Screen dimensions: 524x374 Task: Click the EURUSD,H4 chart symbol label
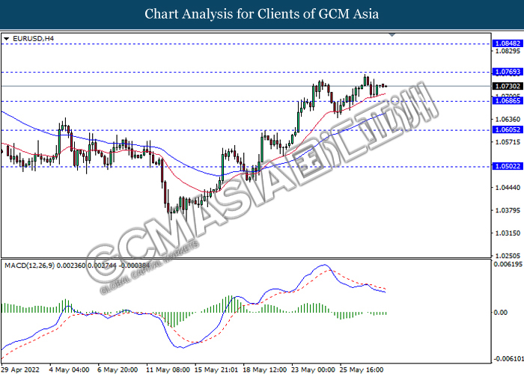tap(33, 39)
